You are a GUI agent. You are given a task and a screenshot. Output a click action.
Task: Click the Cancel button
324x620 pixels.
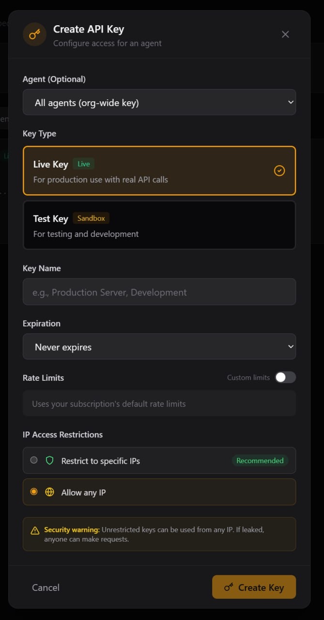coord(46,587)
